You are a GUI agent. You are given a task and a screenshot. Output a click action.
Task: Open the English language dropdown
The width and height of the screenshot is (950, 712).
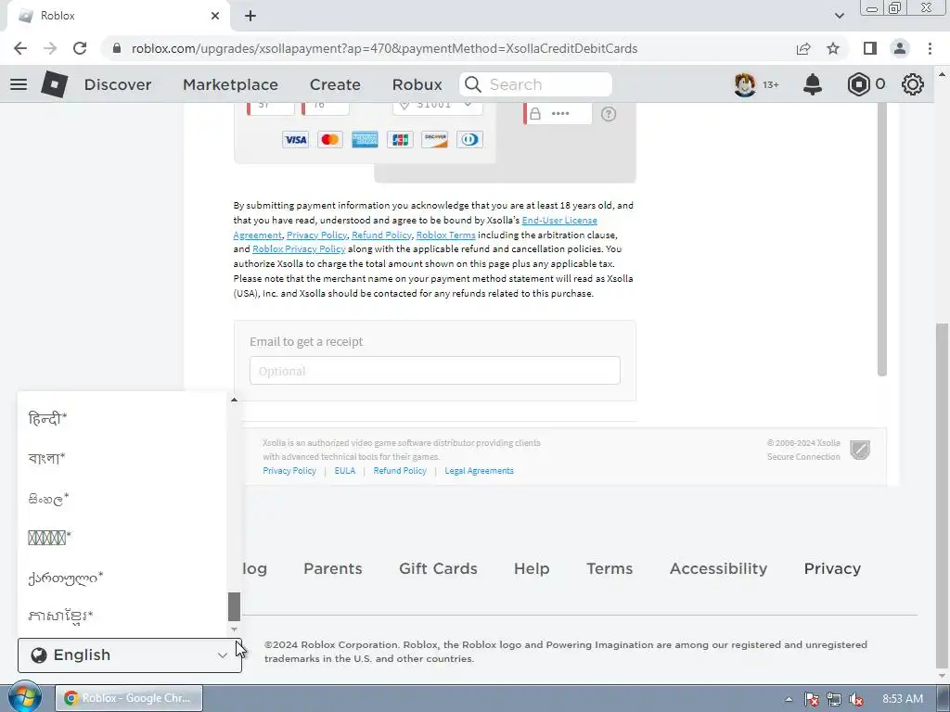(130, 655)
